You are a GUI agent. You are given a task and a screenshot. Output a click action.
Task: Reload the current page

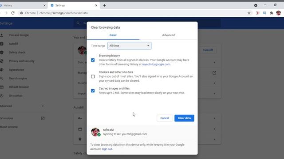click(x=13, y=13)
